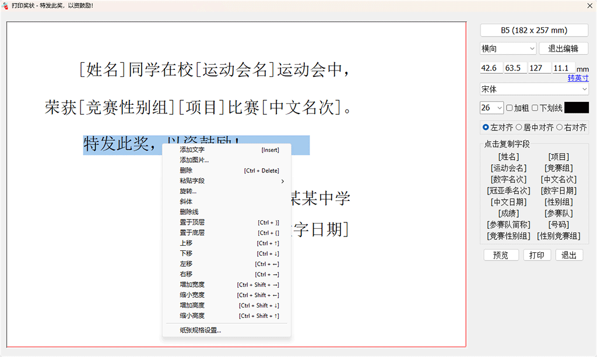This screenshot has width=597, height=357.
Task: Open the font size 26 dropdown
Action: 491,108
